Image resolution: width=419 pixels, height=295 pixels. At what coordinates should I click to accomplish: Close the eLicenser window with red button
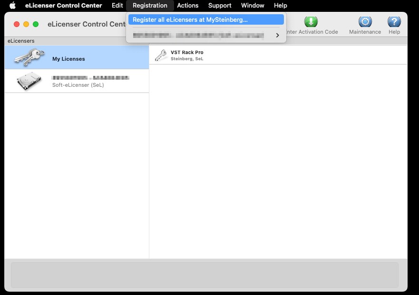tap(17, 24)
